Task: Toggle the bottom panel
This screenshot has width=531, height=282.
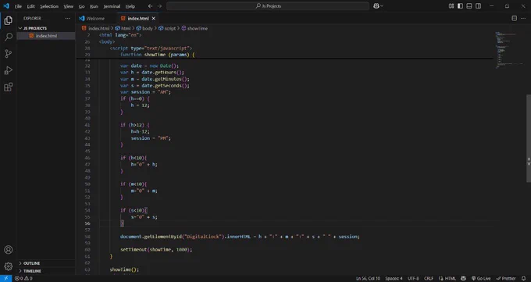Action: [x=469, y=5]
